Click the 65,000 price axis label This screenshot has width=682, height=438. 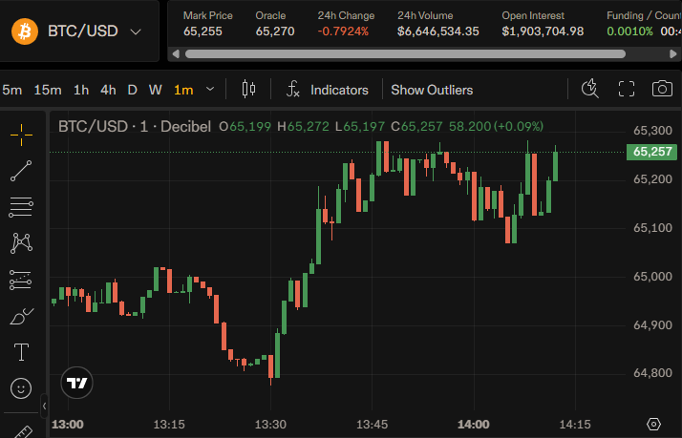click(652, 277)
